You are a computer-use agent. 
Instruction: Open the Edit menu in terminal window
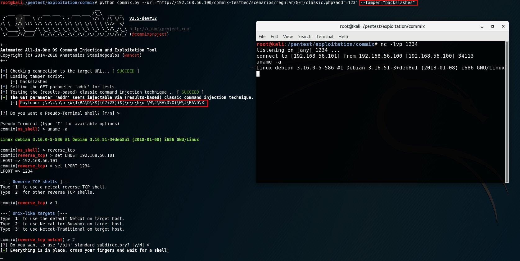pyautogui.click(x=274, y=37)
